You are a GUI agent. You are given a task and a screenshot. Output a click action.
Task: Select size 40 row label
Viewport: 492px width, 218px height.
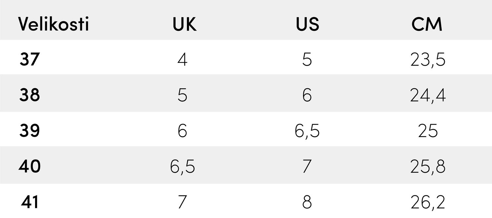point(30,167)
